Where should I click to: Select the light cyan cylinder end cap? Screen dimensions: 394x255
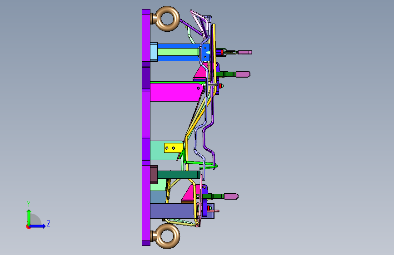pos(154,52)
